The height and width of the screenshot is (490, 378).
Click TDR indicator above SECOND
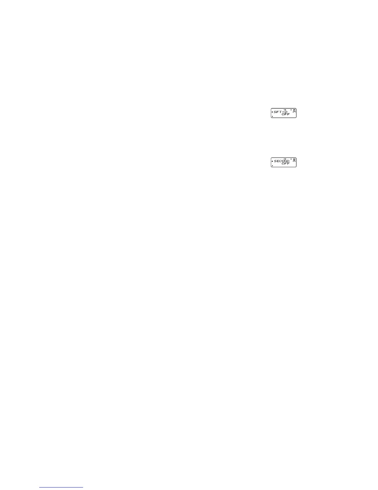pyautogui.click(x=285, y=159)
